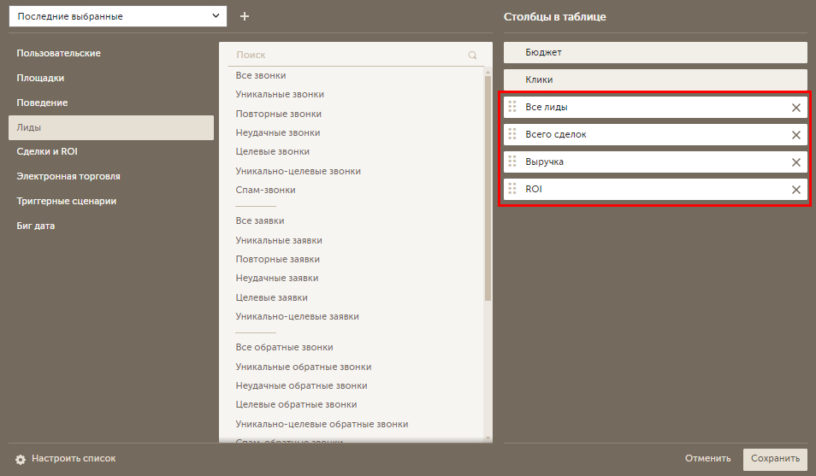Image resolution: width=816 pixels, height=476 pixels.
Task: Click the plus icon to add a preset
Action: (x=245, y=16)
